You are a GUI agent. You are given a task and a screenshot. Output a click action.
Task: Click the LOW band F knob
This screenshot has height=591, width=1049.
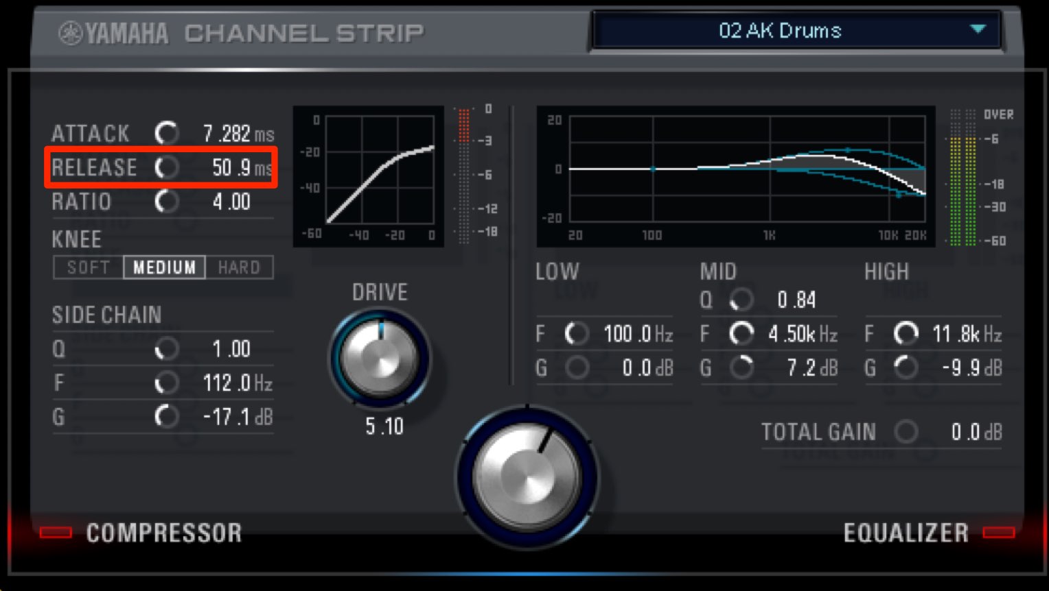[577, 334]
